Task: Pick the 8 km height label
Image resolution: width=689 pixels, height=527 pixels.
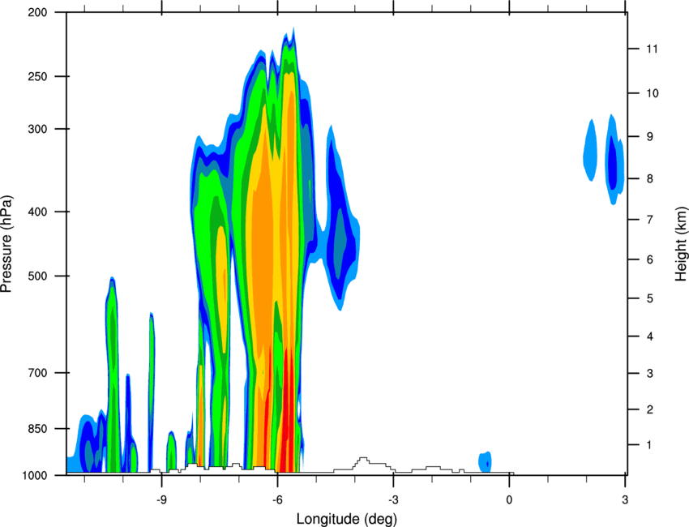Action: pos(650,179)
